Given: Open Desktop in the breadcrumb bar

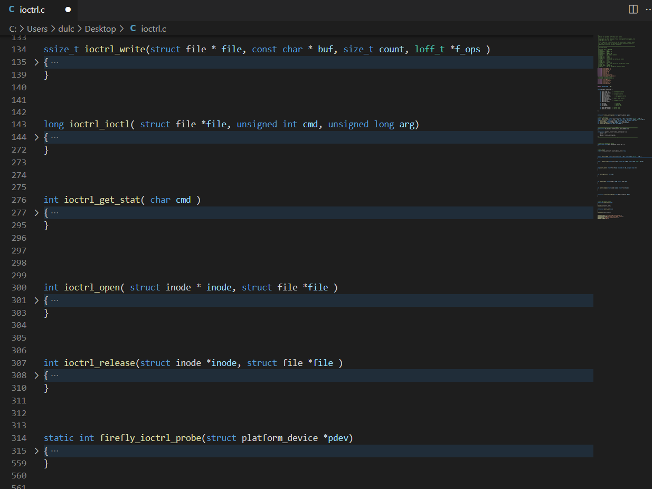Looking at the screenshot, I should point(100,29).
